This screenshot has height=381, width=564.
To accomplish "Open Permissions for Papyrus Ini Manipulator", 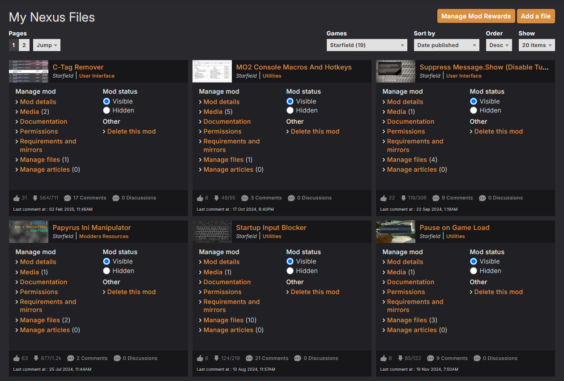I will [x=39, y=292].
